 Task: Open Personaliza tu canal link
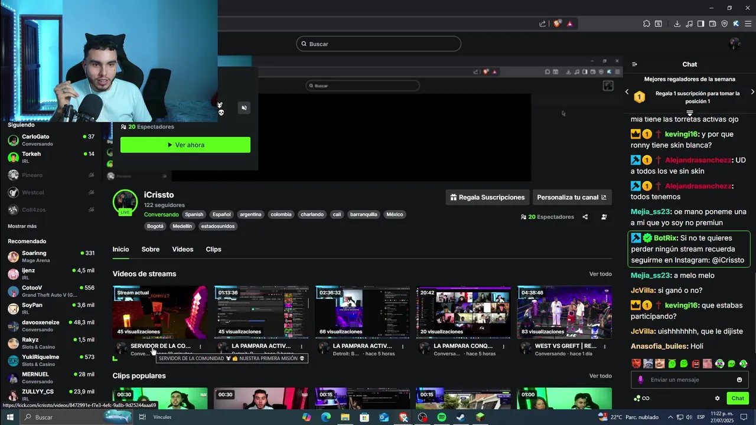click(x=572, y=197)
